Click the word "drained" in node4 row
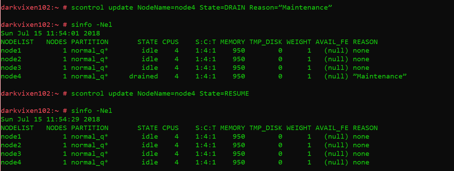The image size is (454, 171). [x=144, y=76]
